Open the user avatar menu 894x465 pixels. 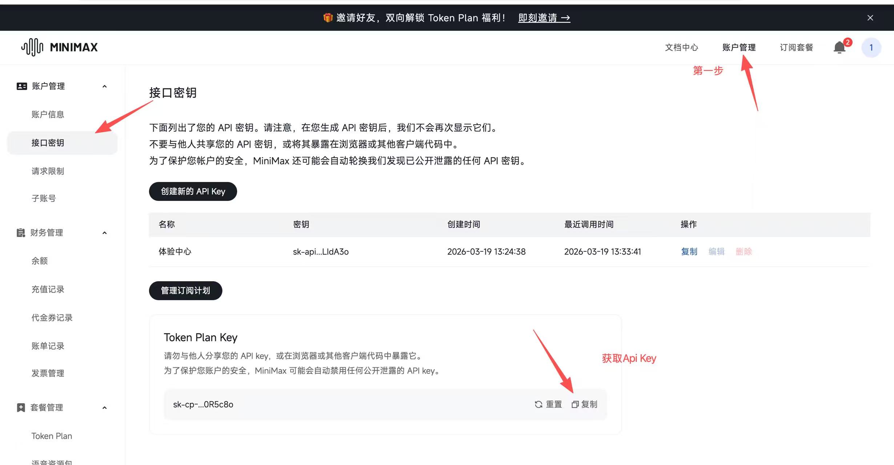point(871,48)
